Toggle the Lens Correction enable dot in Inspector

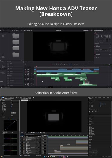[95, 54]
